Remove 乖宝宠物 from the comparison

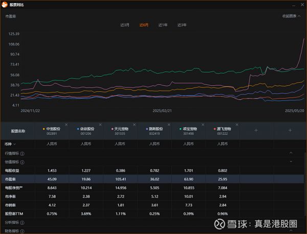pyautogui.click(x=203, y=125)
